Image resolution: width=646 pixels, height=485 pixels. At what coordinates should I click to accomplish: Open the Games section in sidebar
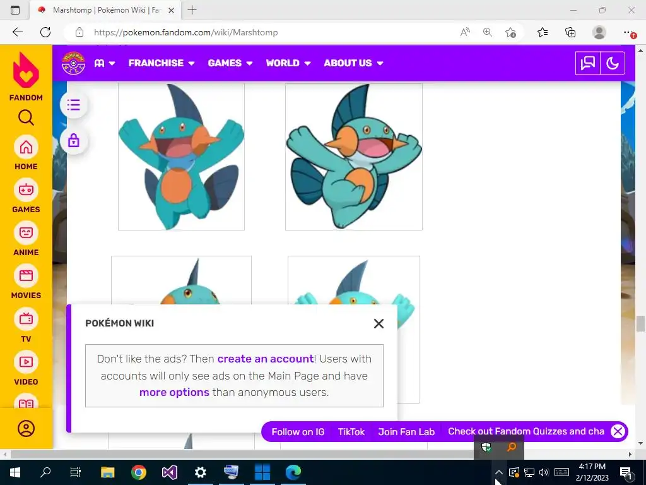pyautogui.click(x=26, y=196)
